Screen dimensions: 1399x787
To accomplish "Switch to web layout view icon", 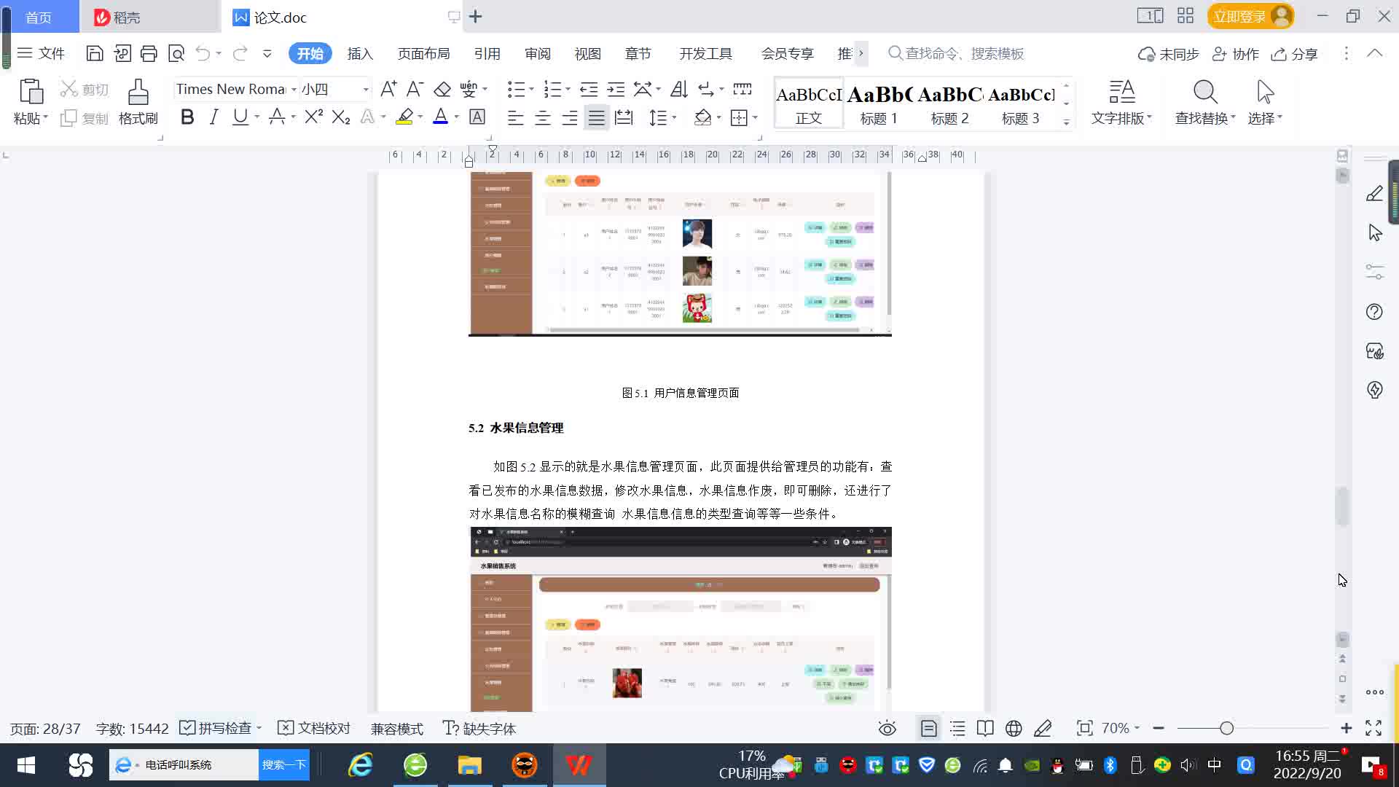I will 1013,729.
